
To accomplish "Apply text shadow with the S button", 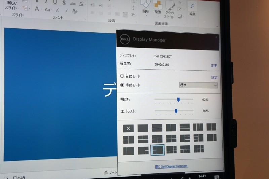I will [x=64, y=3].
